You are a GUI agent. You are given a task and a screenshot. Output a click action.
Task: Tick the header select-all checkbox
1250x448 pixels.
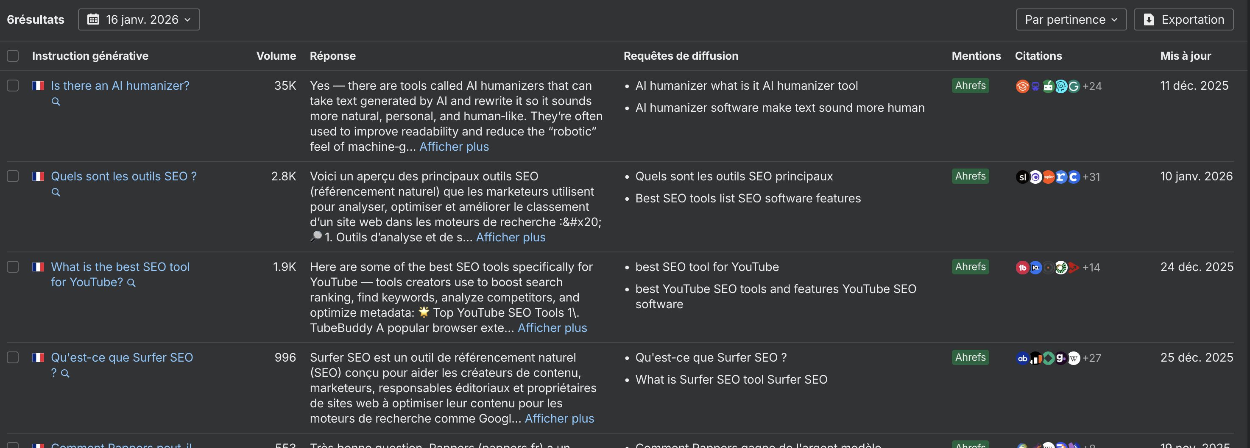pos(13,56)
